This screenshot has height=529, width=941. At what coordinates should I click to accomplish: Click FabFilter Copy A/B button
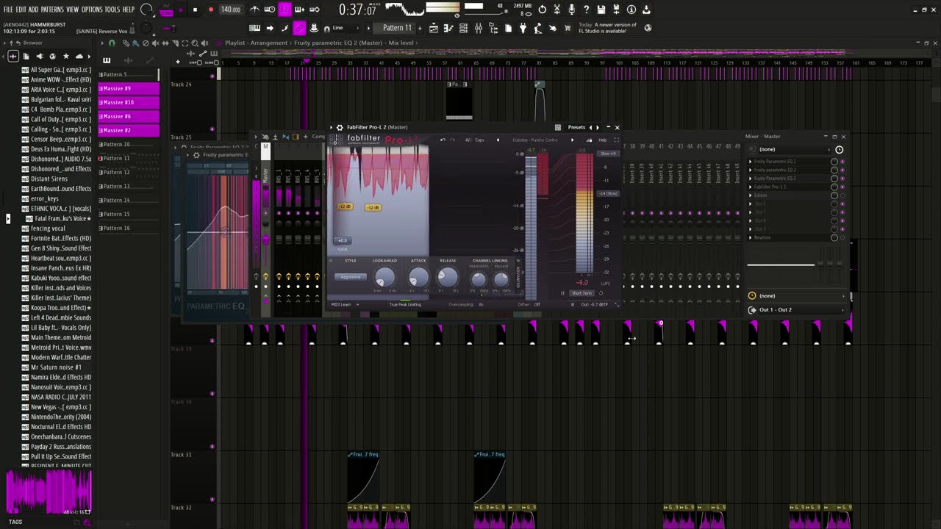click(479, 140)
